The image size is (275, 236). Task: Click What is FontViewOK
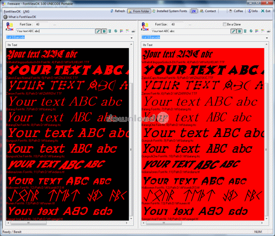pyautogui.click(x=22, y=17)
